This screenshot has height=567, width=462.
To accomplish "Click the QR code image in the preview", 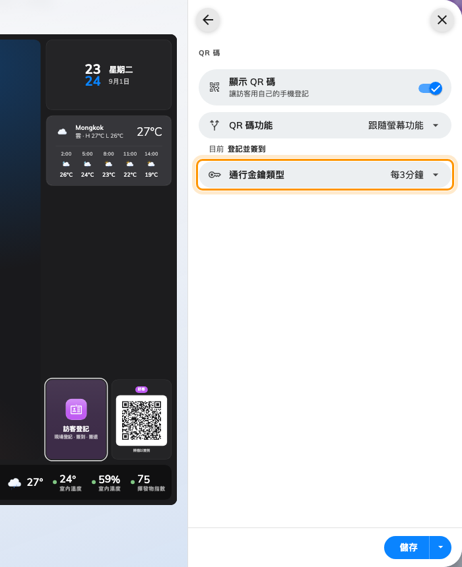I will [x=141, y=421].
